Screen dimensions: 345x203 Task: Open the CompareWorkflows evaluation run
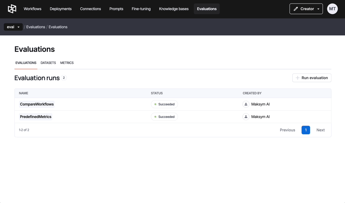[37, 104]
